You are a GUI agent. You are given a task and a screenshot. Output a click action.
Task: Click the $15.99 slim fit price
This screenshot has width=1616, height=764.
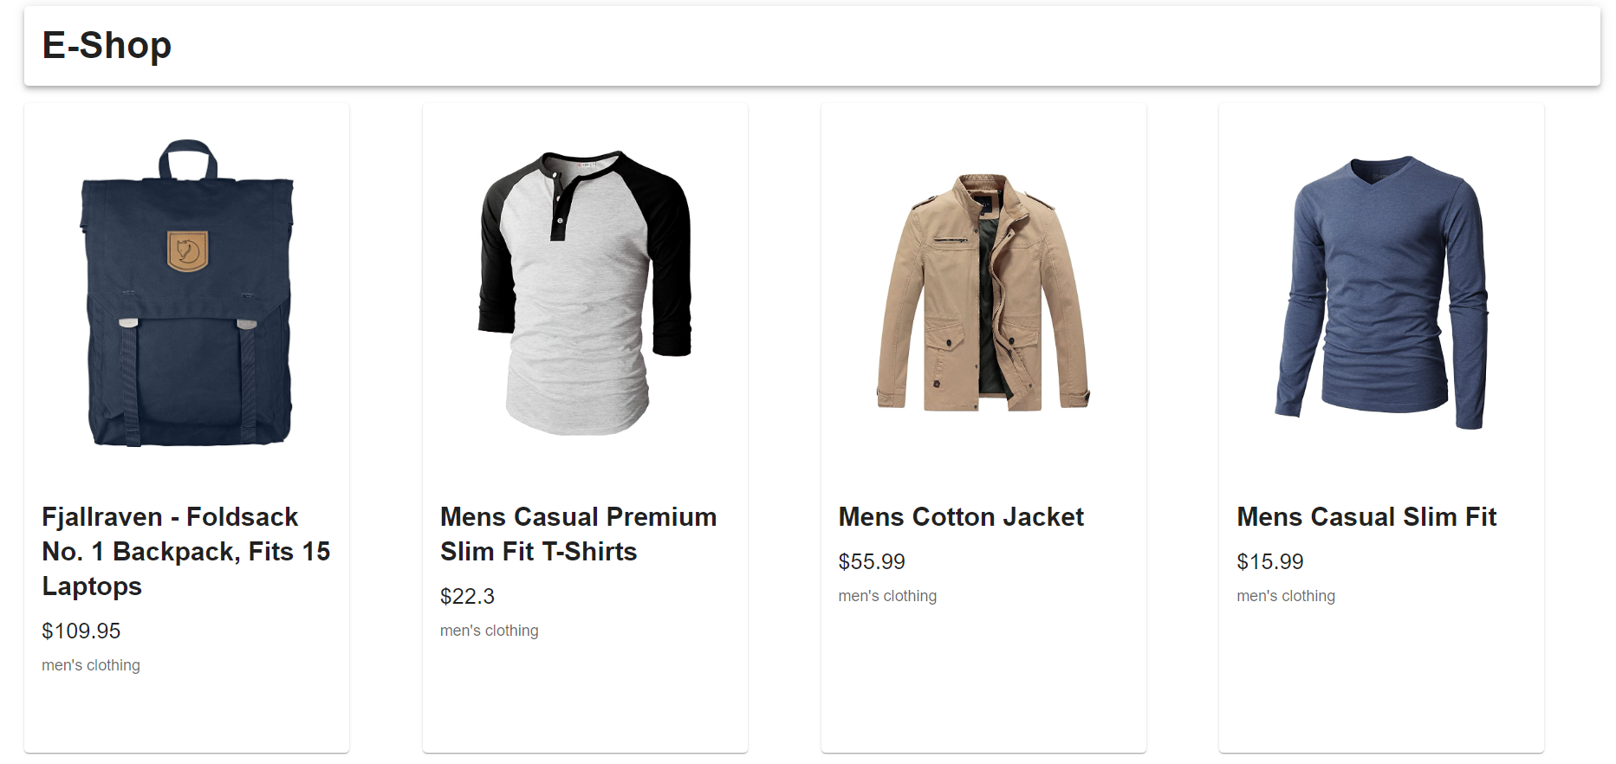pos(1269,561)
